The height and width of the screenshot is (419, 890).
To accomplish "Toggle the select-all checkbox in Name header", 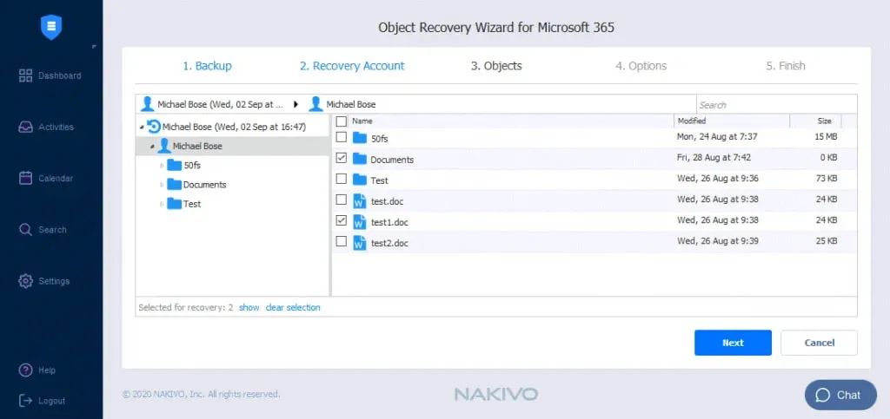I will pos(342,121).
